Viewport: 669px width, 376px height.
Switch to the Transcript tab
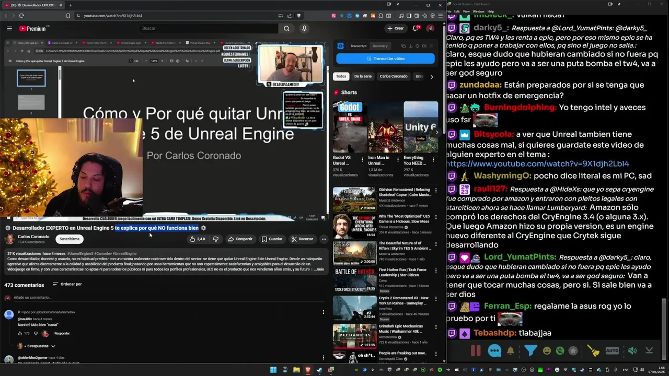(358, 46)
